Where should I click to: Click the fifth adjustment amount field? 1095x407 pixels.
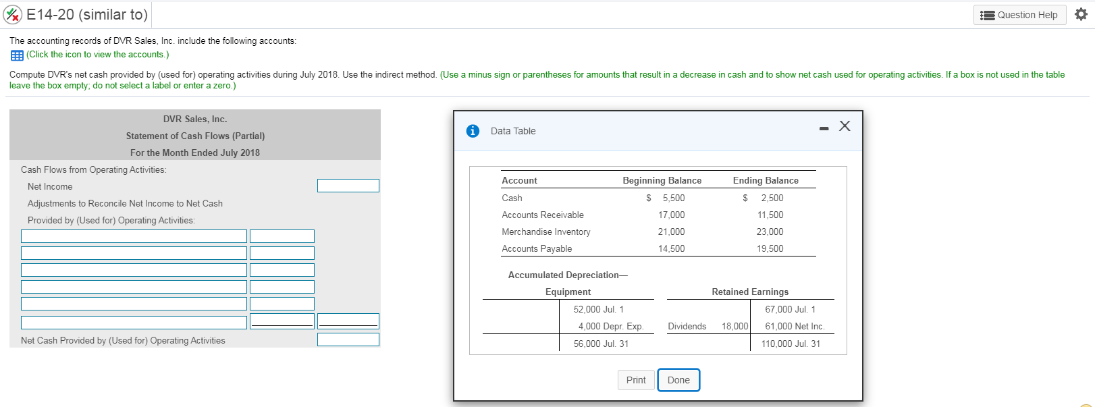[282, 304]
